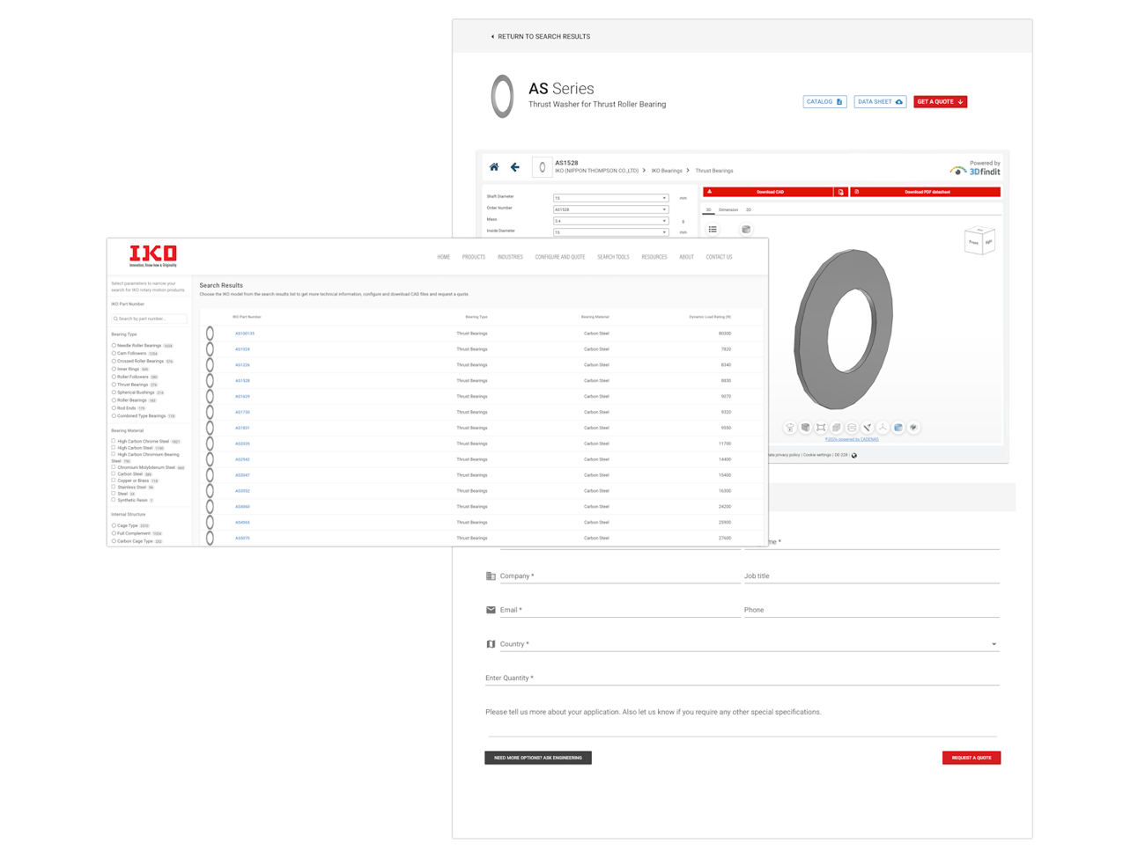Image resolution: width=1145 pixels, height=858 pixels.
Task: Click the washer icon in AS1629 row
Action: coord(210,397)
